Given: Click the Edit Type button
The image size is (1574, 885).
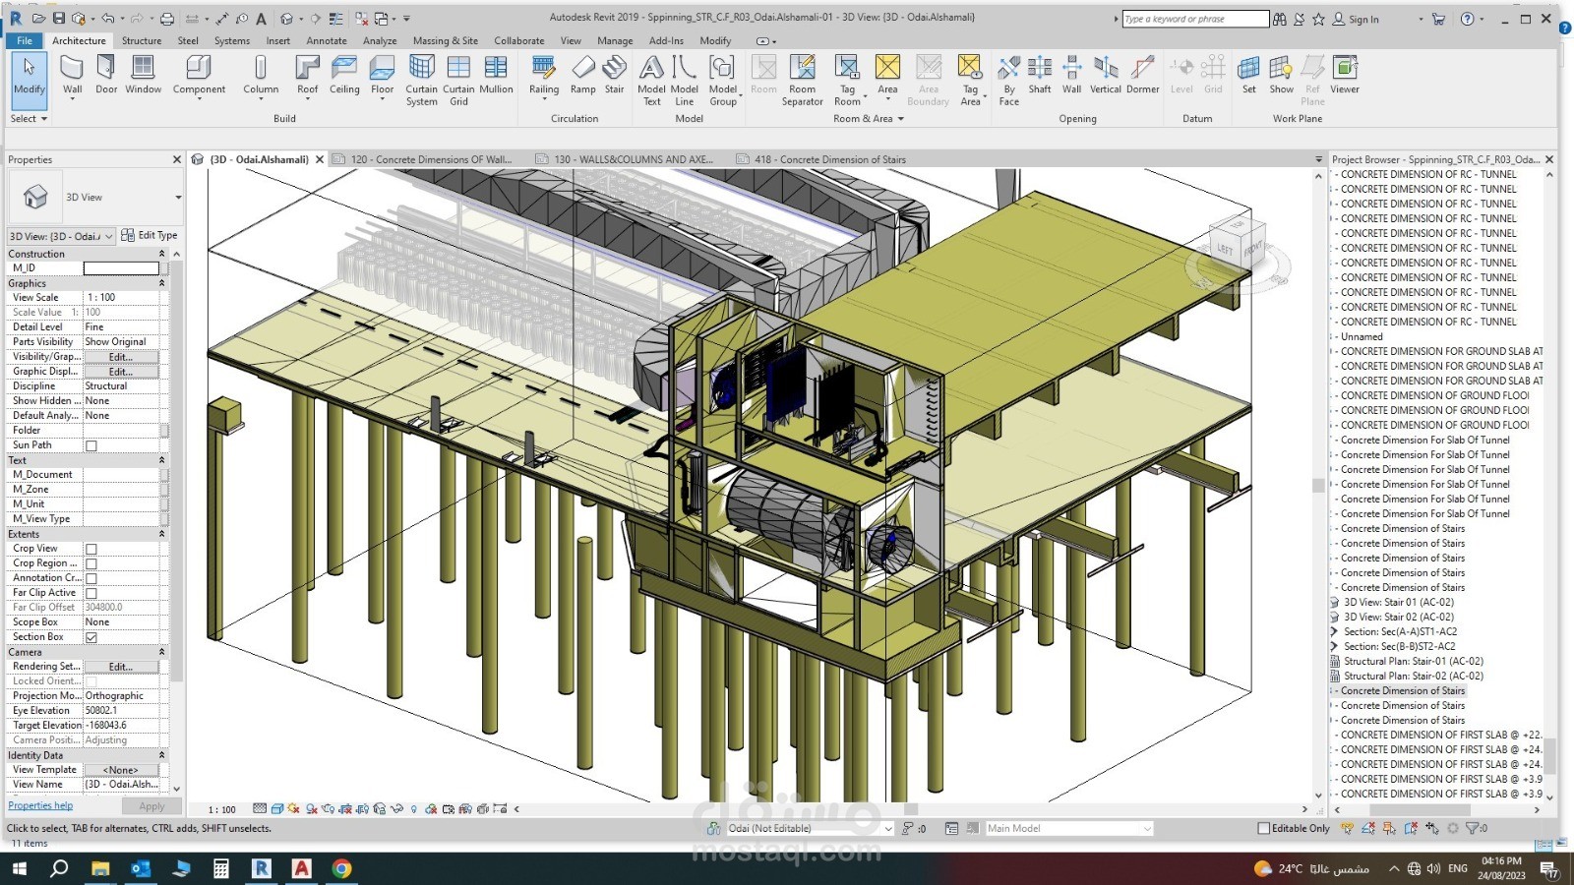Looking at the screenshot, I should tap(150, 236).
